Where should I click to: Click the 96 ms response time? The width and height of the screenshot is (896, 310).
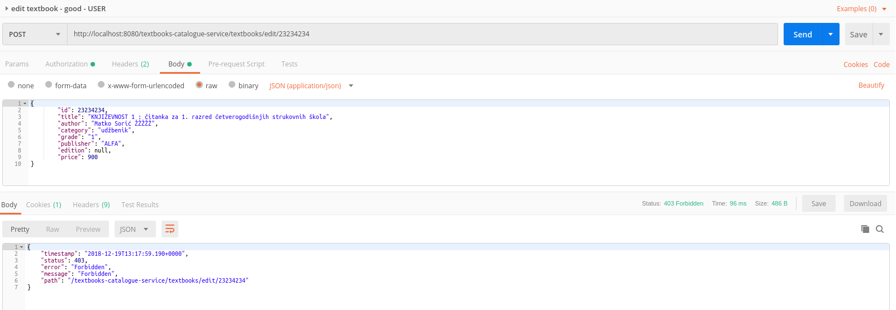[x=738, y=203]
